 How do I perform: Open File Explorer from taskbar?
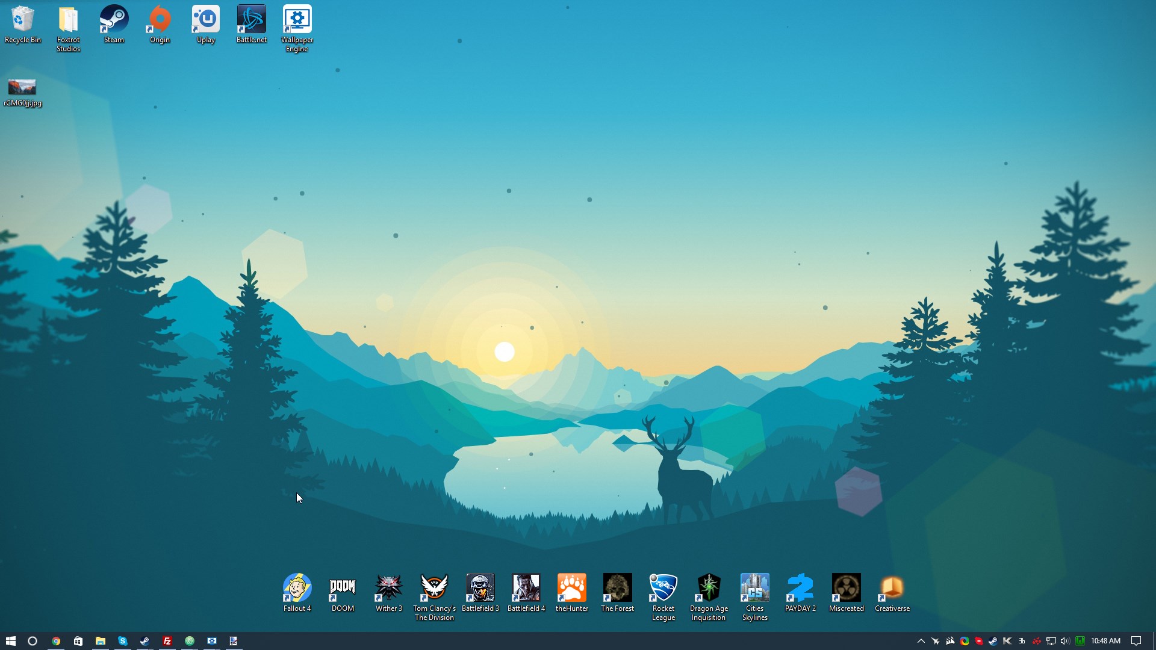click(101, 641)
